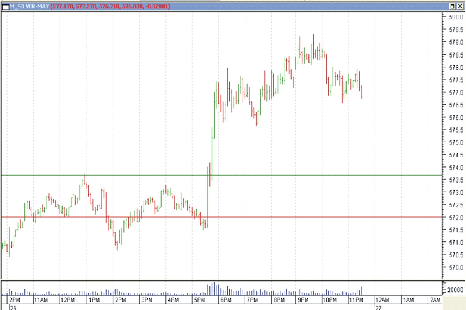
Task: Click the 572.5 price axis label
Action: tap(456, 205)
